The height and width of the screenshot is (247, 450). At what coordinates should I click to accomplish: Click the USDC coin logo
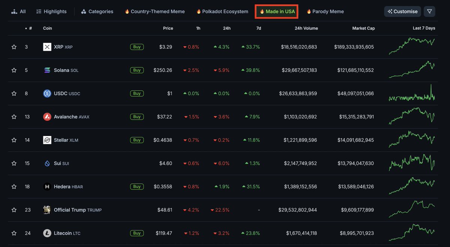click(47, 93)
